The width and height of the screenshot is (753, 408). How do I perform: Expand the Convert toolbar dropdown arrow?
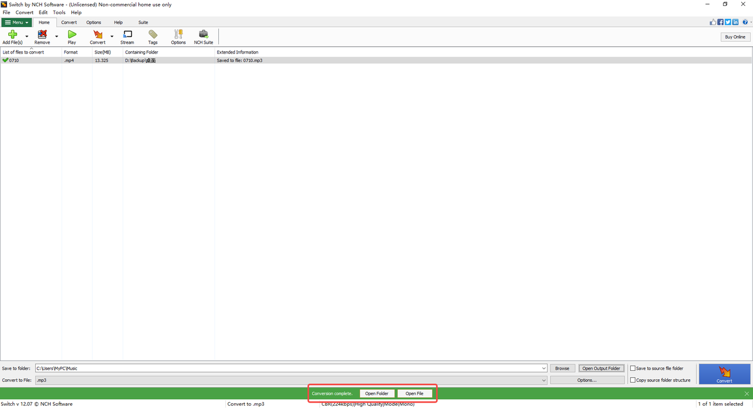coord(112,37)
